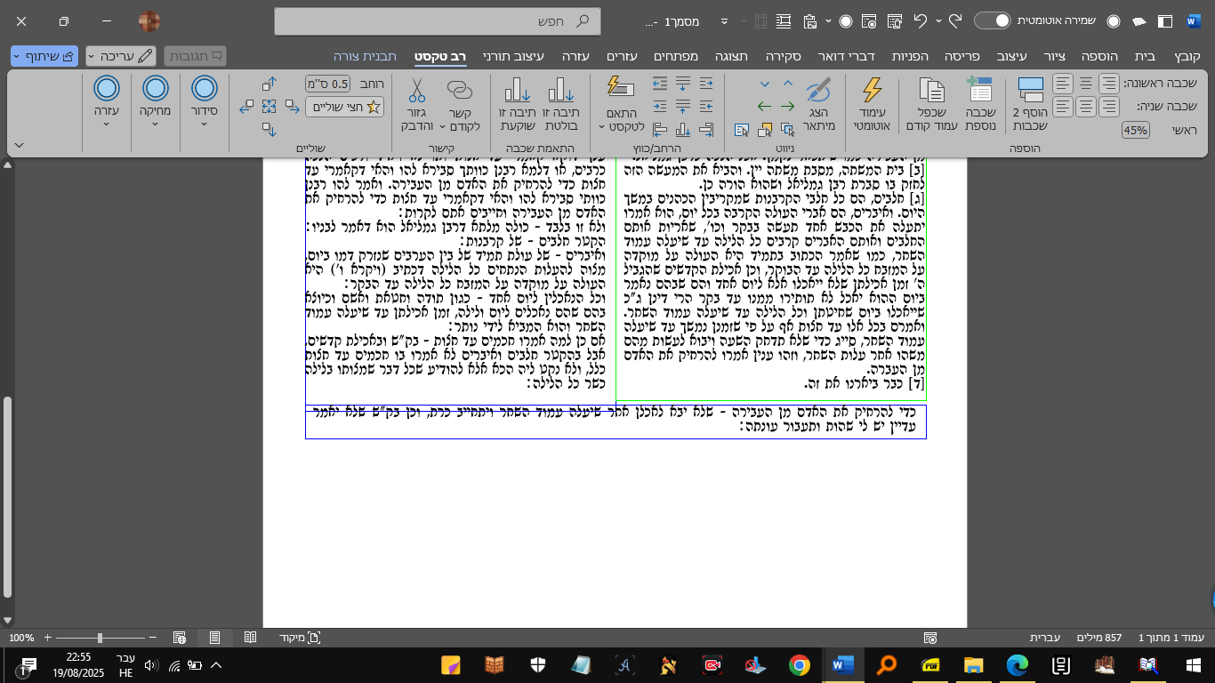Screen dimensions: 1215x683
Task: Switch to Web Layout view icon in status bar
Action: (180, 638)
